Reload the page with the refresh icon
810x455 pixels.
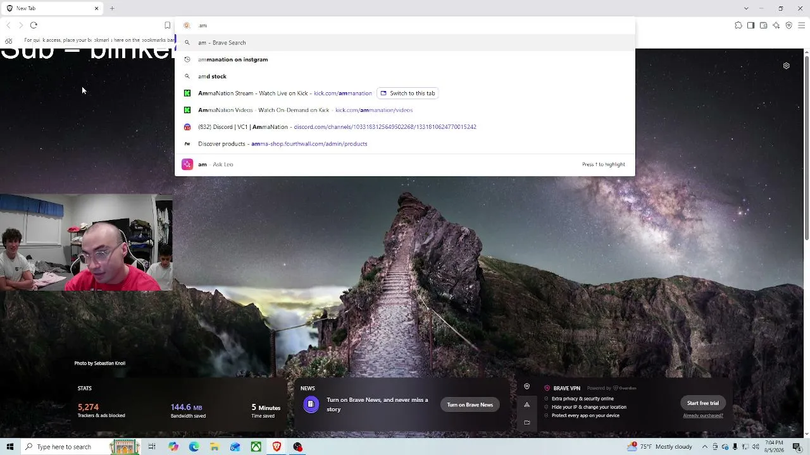click(x=34, y=25)
